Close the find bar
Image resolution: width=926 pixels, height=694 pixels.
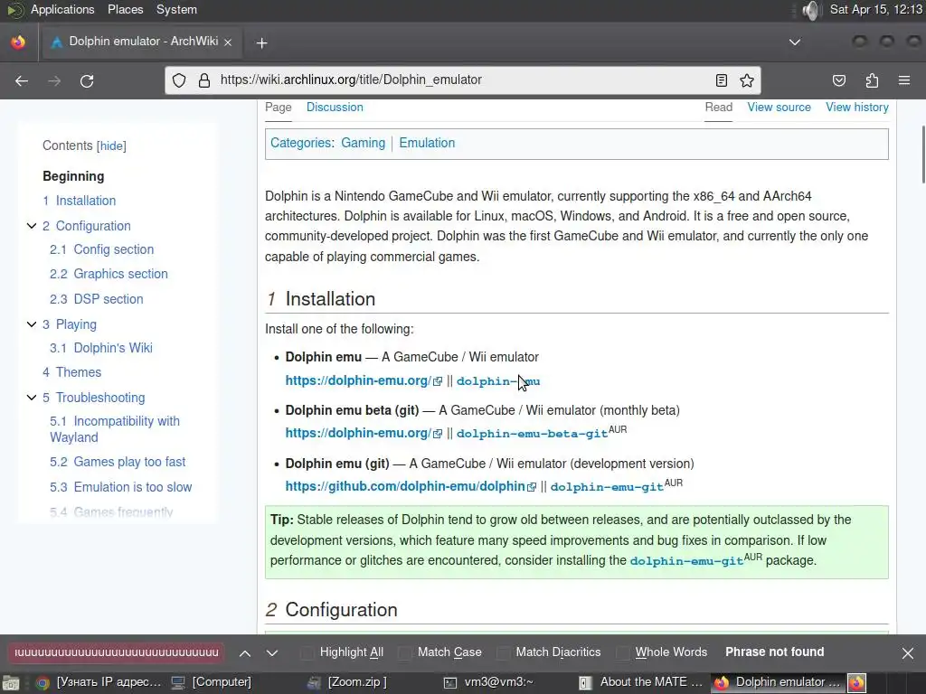pyautogui.click(x=908, y=653)
